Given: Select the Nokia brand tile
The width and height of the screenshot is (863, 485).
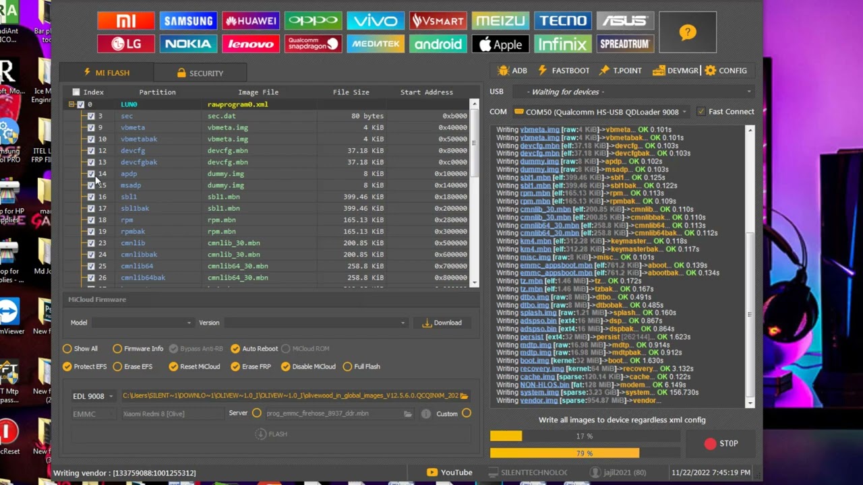Looking at the screenshot, I should tap(188, 44).
